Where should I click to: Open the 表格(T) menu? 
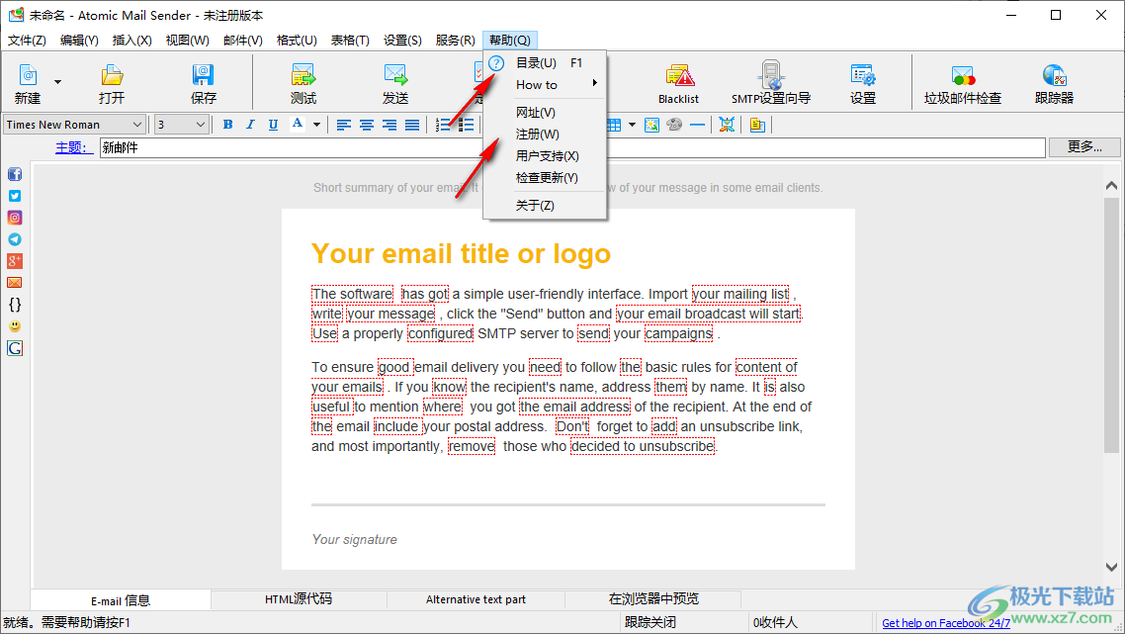click(x=349, y=41)
